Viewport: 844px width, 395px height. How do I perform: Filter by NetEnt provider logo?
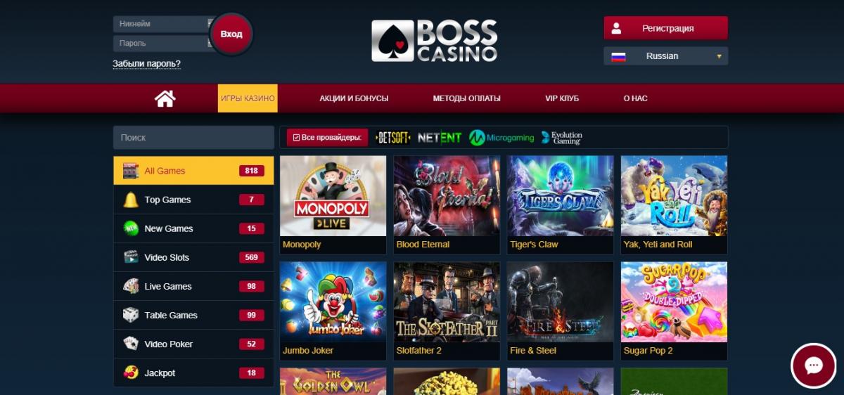tap(440, 138)
